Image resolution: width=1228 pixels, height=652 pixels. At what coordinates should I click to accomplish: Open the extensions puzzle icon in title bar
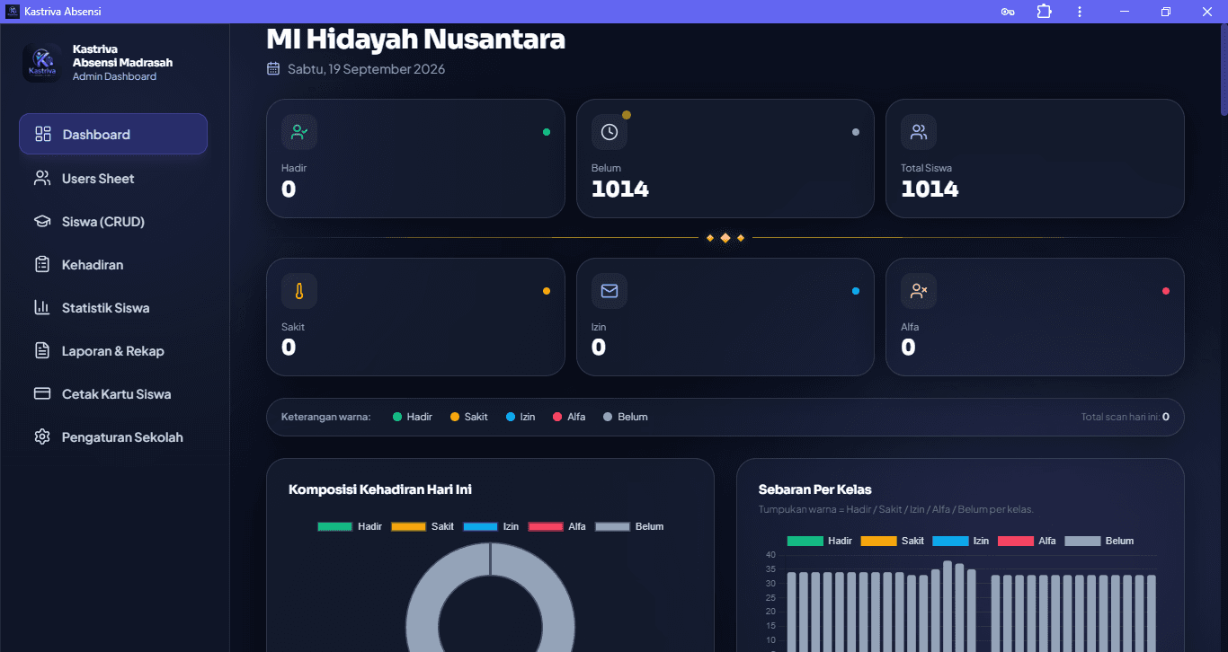[1044, 12]
